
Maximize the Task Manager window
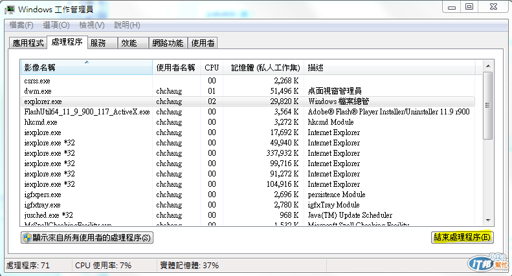469,7
